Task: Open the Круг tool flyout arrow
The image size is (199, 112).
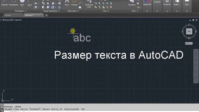Action: click(22, 7)
